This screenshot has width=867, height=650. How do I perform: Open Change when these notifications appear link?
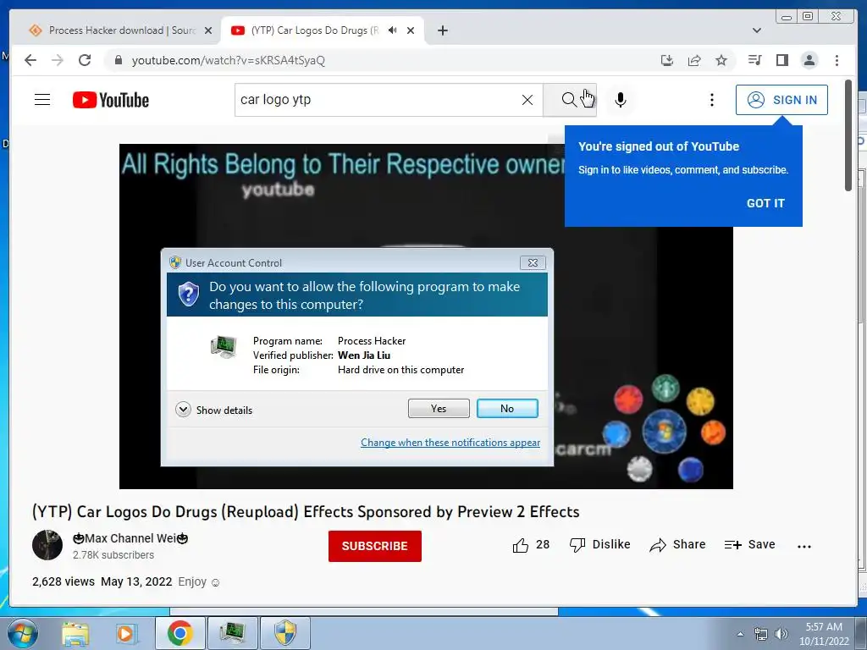tap(450, 443)
